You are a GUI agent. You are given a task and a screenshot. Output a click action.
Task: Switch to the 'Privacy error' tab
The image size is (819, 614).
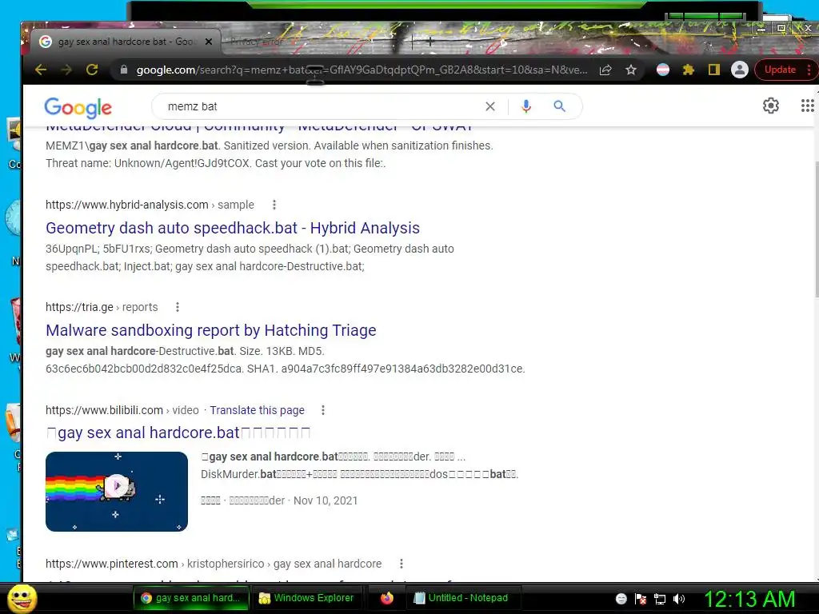[x=258, y=42]
